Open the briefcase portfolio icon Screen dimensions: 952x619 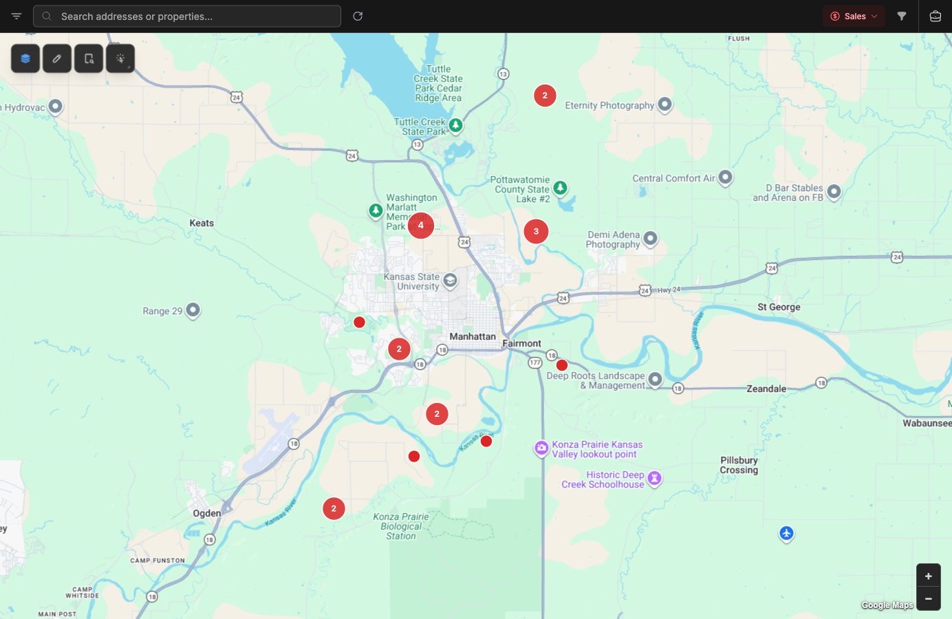point(935,17)
